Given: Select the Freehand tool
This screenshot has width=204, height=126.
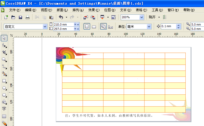Looking at the screenshot, I should (x=4, y=67).
